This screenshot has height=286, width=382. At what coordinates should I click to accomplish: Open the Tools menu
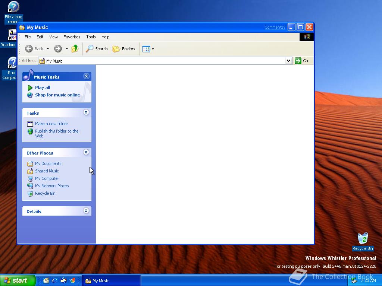[91, 37]
